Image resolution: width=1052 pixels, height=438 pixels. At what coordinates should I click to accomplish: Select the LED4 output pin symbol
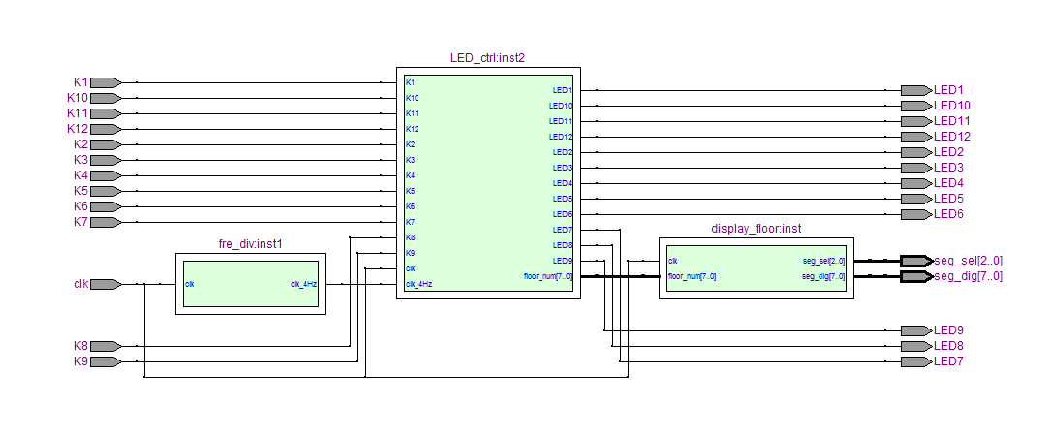point(916,182)
